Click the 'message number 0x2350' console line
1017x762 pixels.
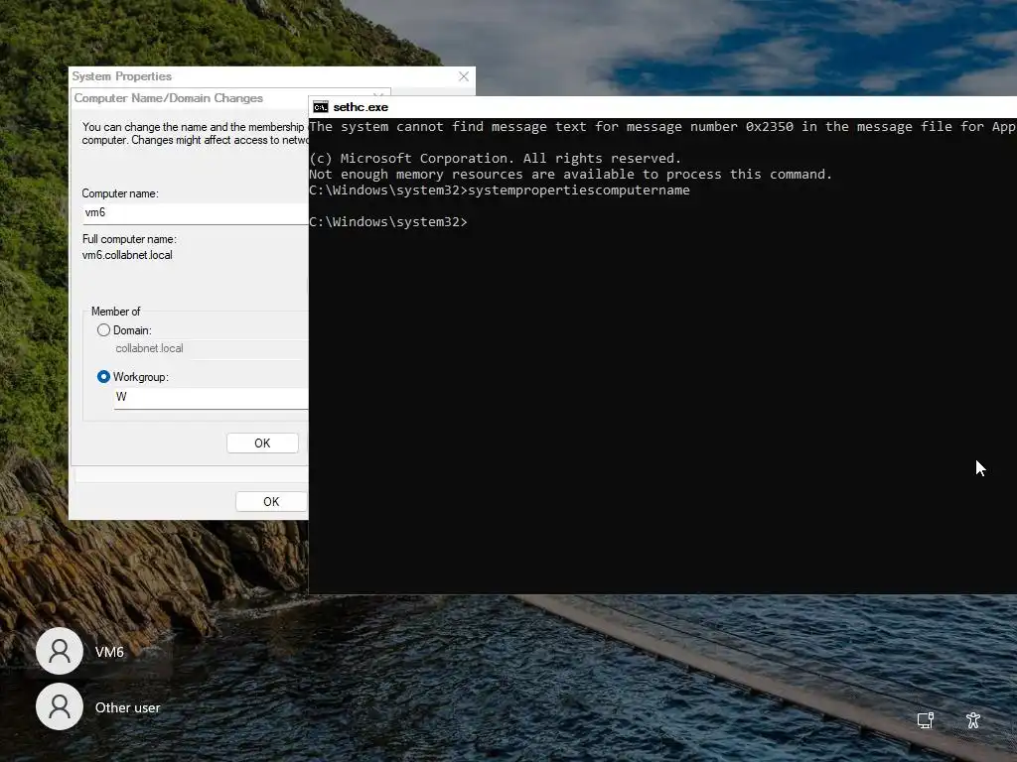[x=662, y=126]
